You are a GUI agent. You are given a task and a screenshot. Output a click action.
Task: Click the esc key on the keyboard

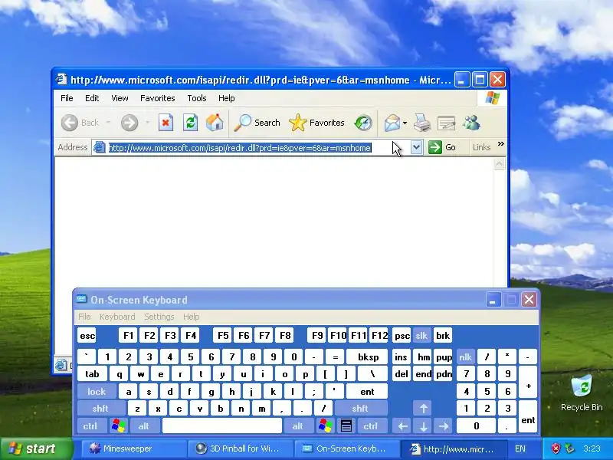pyautogui.click(x=87, y=336)
